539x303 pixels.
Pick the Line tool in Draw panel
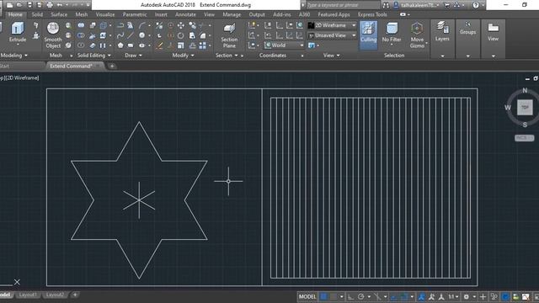point(131,35)
